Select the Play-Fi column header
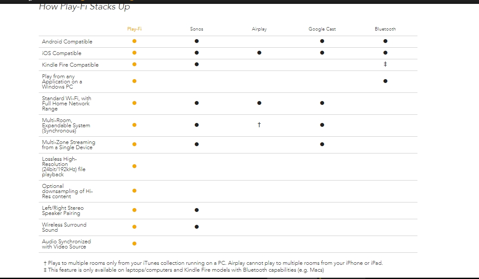 point(134,29)
